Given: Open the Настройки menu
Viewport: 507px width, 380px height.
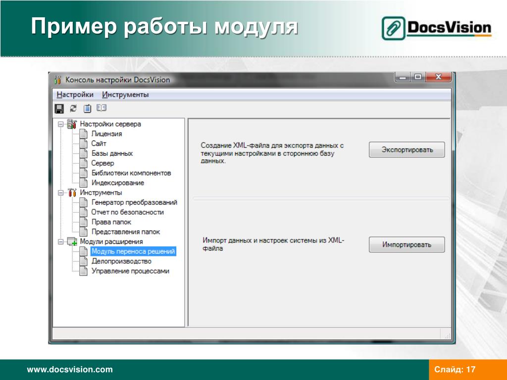Looking at the screenshot, I should [75, 95].
